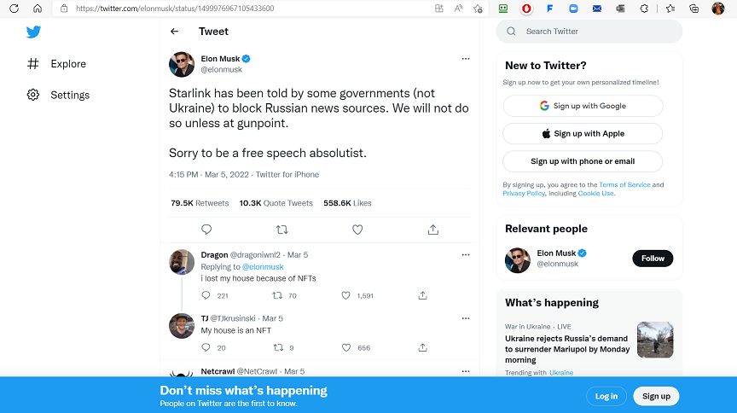Like Dragon's NFT reply
The width and height of the screenshot is (737, 413).
(345, 295)
